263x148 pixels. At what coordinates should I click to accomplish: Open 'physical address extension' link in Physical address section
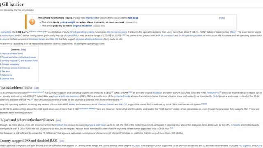[66, 96]
